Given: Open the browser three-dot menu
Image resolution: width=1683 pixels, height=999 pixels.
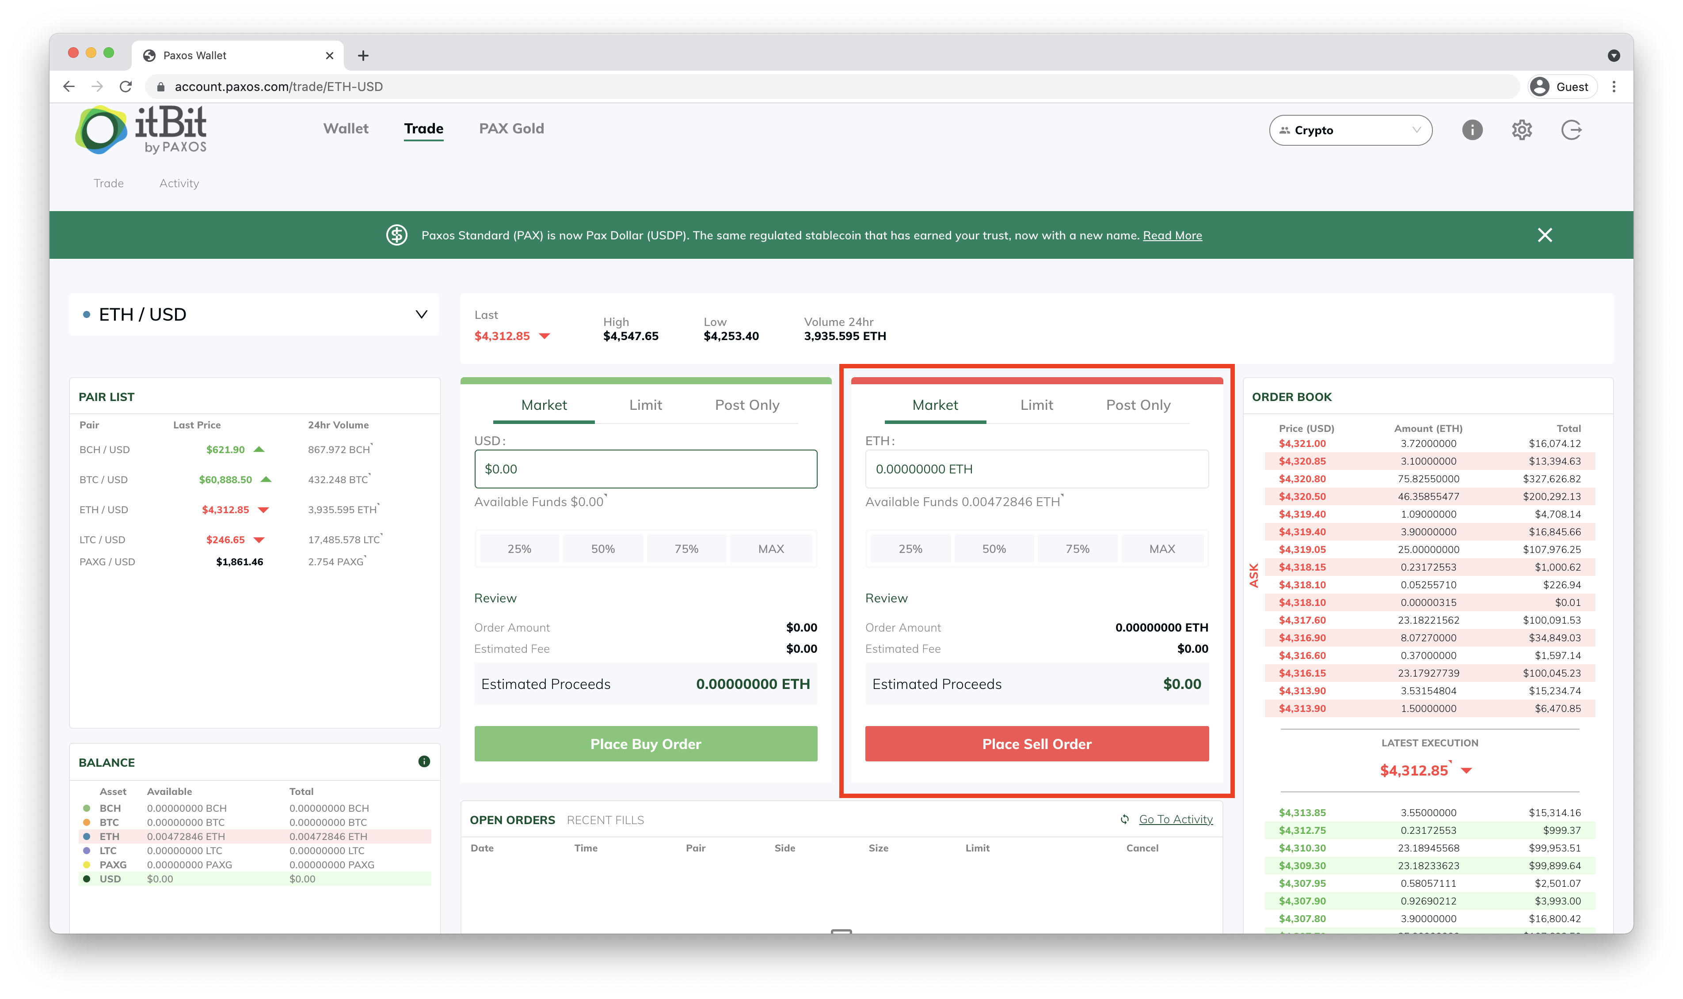Looking at the screenshot, I should click(1614, 87).
